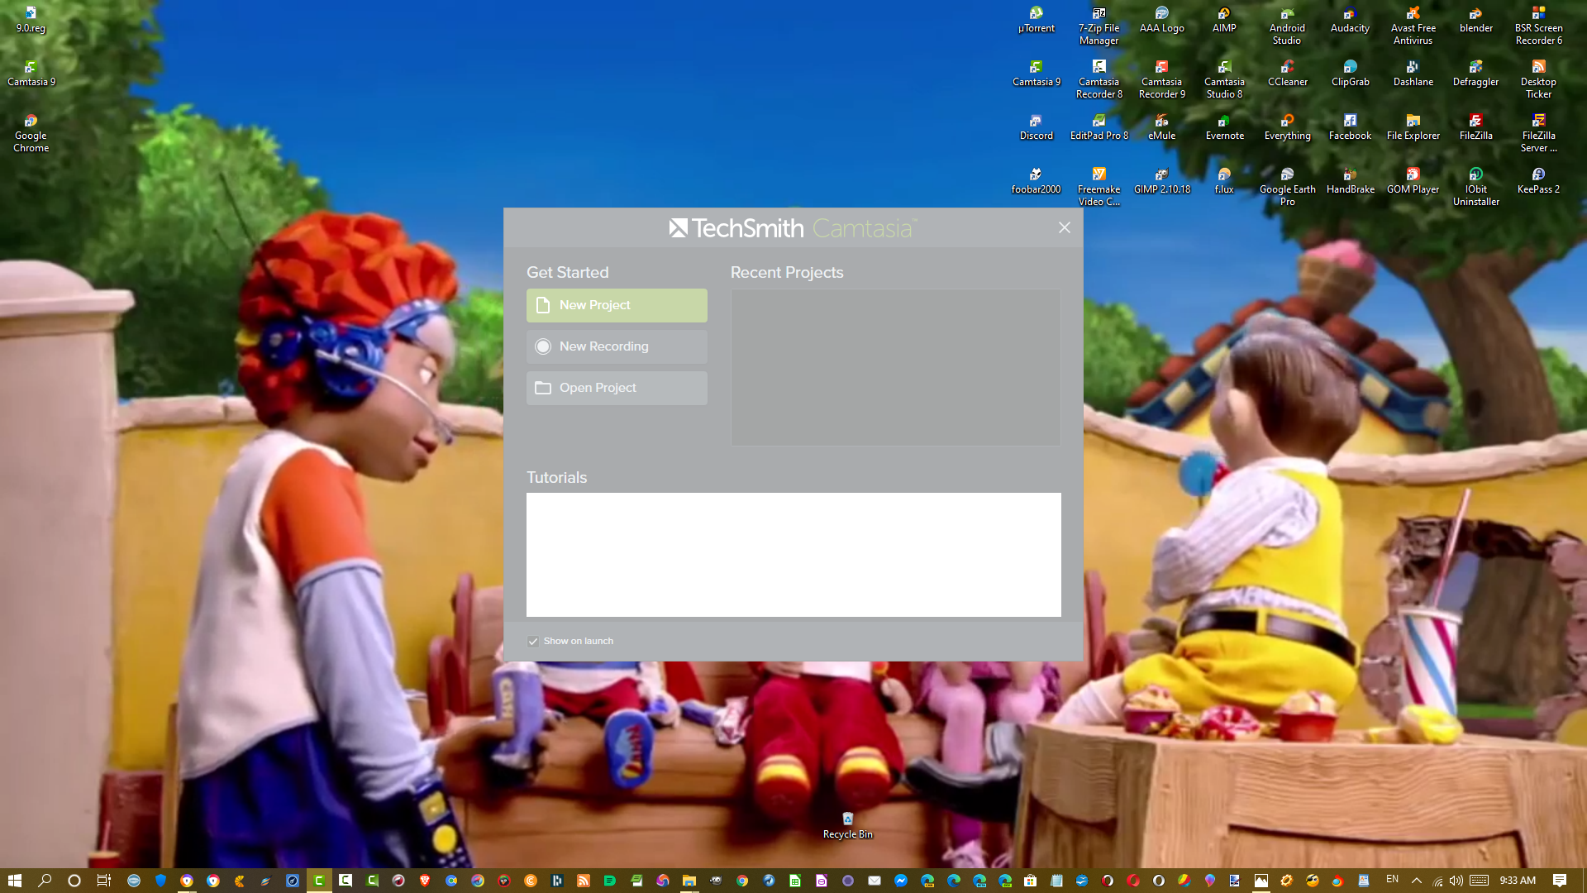Viewport: 1587px width, 893px height.
Task: Open the volume control in system tray
Action: click(1456, 881)
